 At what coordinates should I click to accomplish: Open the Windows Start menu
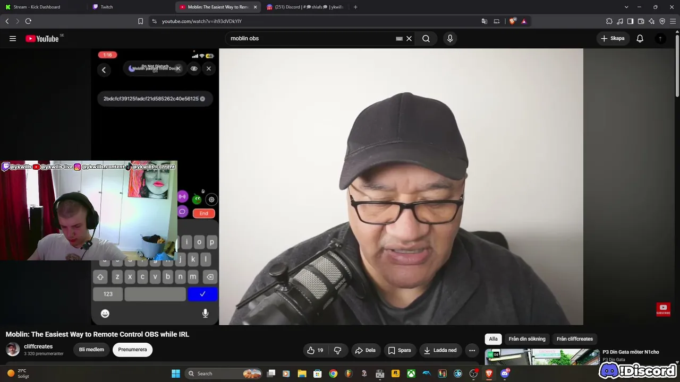coord(176,374)
